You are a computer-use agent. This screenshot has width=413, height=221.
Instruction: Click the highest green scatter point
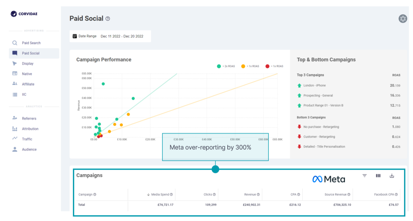(103, 84)
